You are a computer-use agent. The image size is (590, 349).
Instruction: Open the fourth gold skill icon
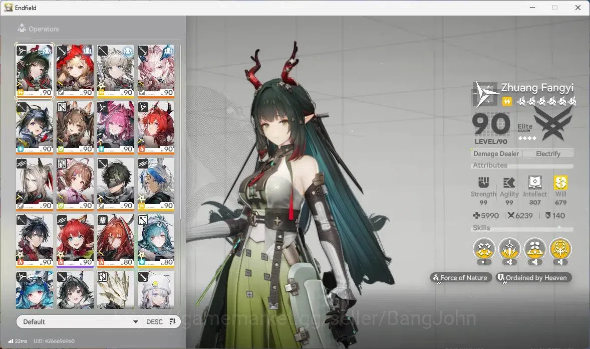[560, 249]
